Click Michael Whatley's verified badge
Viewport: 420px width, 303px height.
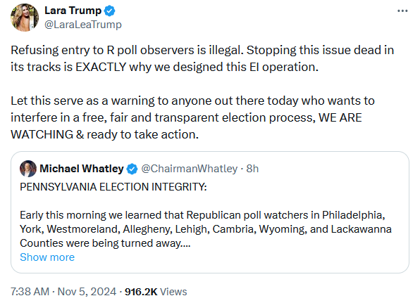(x=132, y=169)
